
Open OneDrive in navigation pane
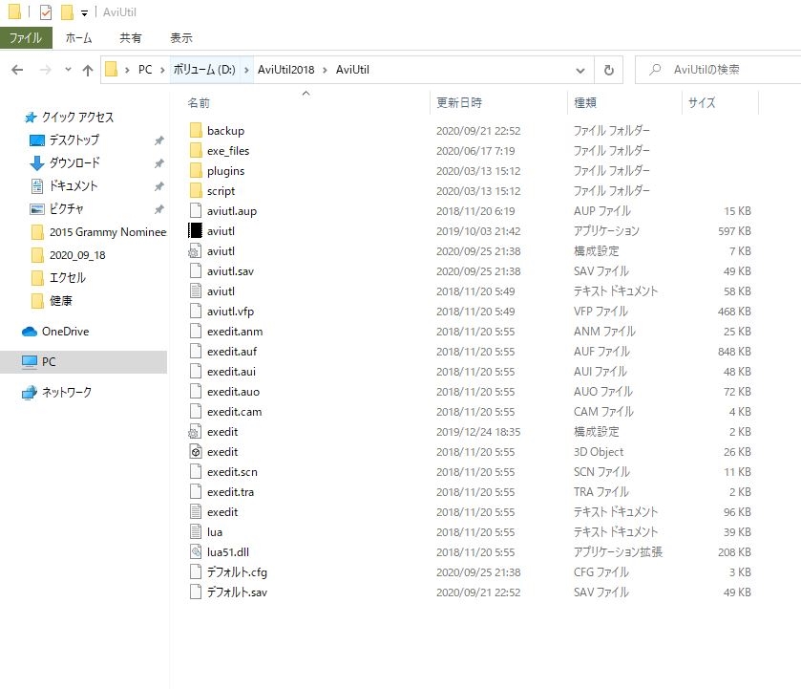pyautogui.click(x=55, y=332)
